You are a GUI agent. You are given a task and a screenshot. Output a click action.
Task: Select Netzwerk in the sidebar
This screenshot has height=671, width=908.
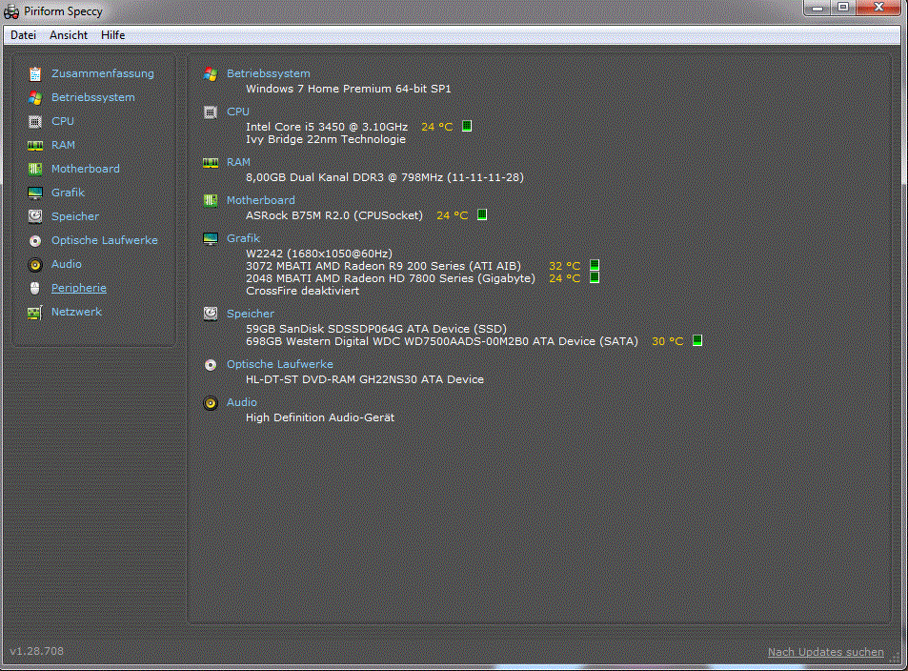(76, 312)
